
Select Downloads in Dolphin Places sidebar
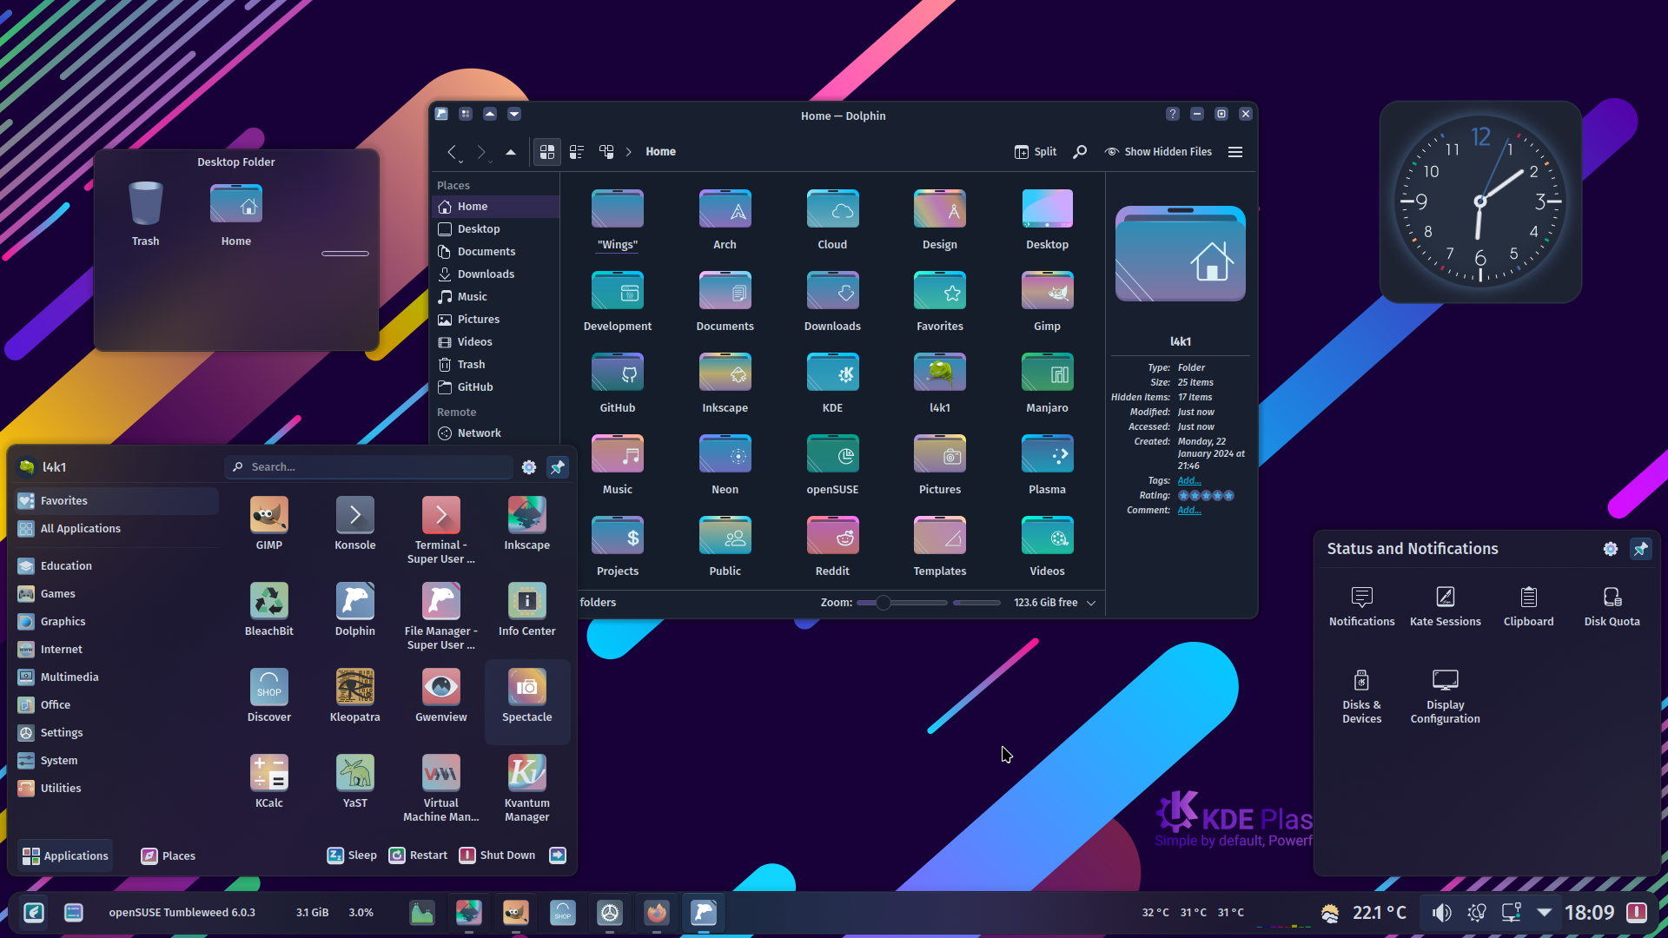495,274
